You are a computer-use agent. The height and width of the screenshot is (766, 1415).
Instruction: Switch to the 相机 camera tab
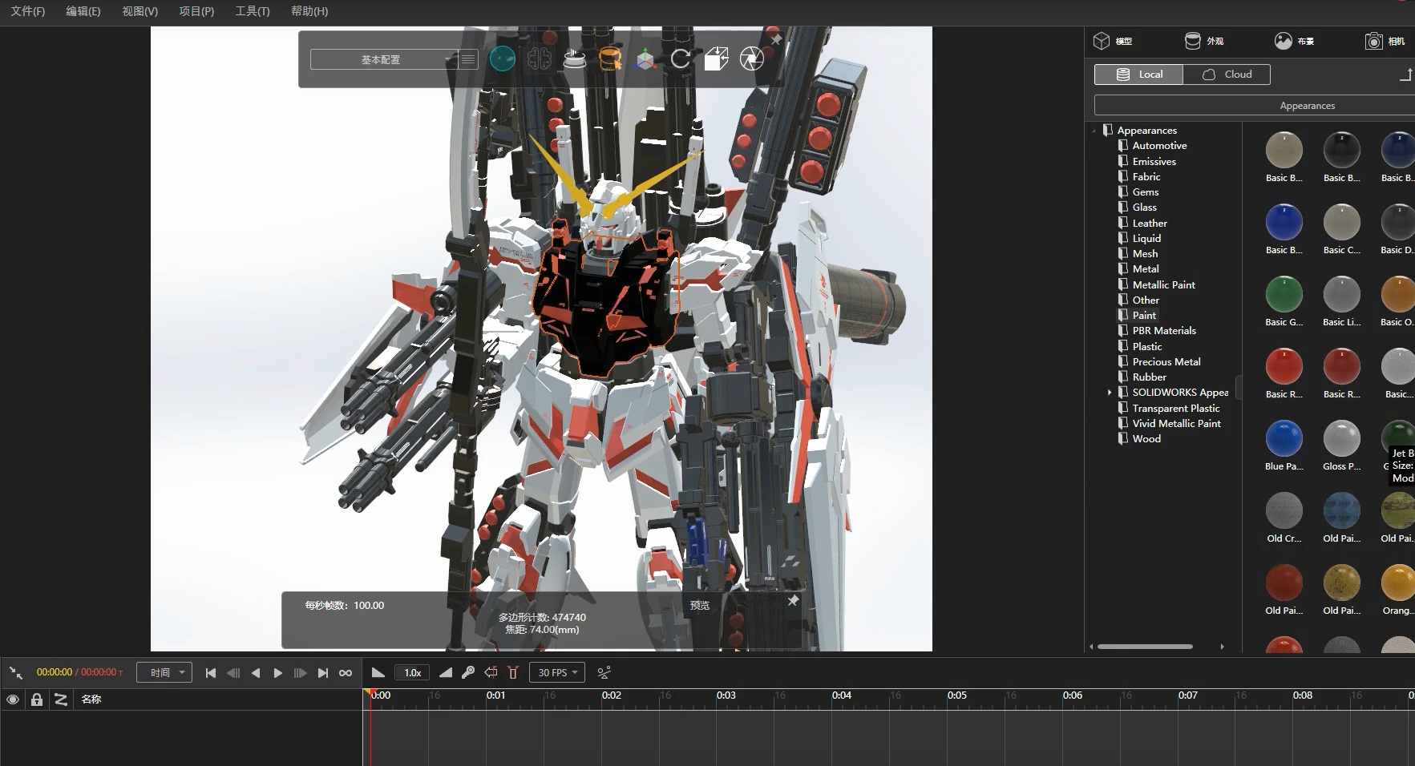click(x=1385, y=41)
